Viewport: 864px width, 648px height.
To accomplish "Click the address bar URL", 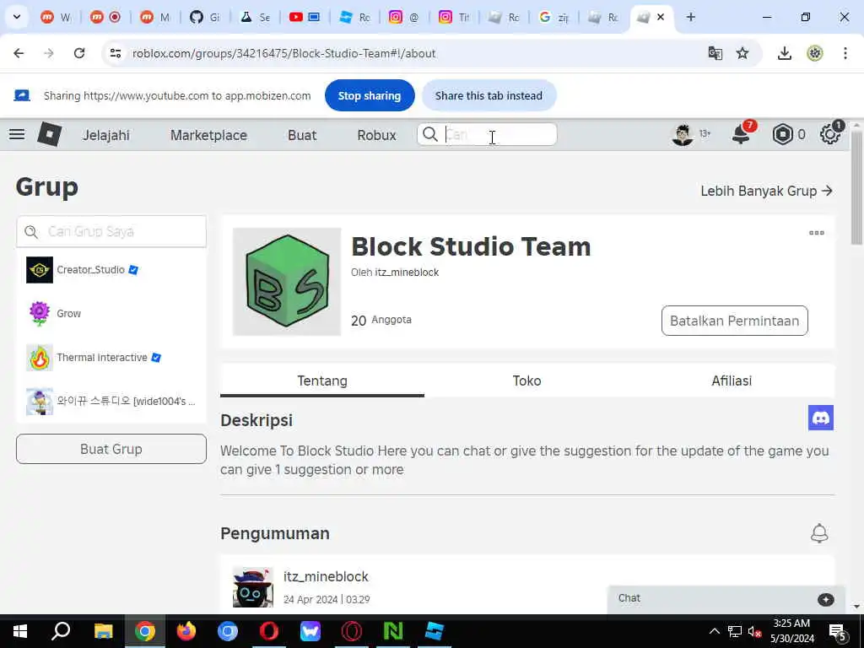I will [x=283, y=53].
